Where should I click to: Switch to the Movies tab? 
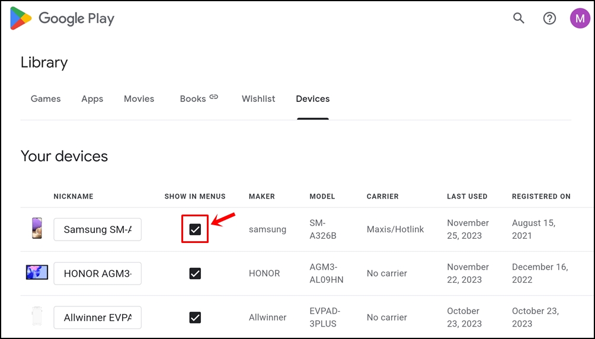click(x=139, y=99)
